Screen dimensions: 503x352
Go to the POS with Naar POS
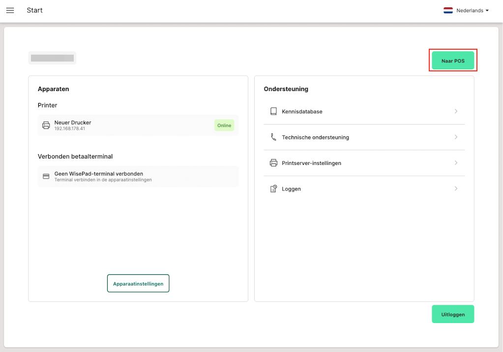pyautogui.click(x=453, y=61)
